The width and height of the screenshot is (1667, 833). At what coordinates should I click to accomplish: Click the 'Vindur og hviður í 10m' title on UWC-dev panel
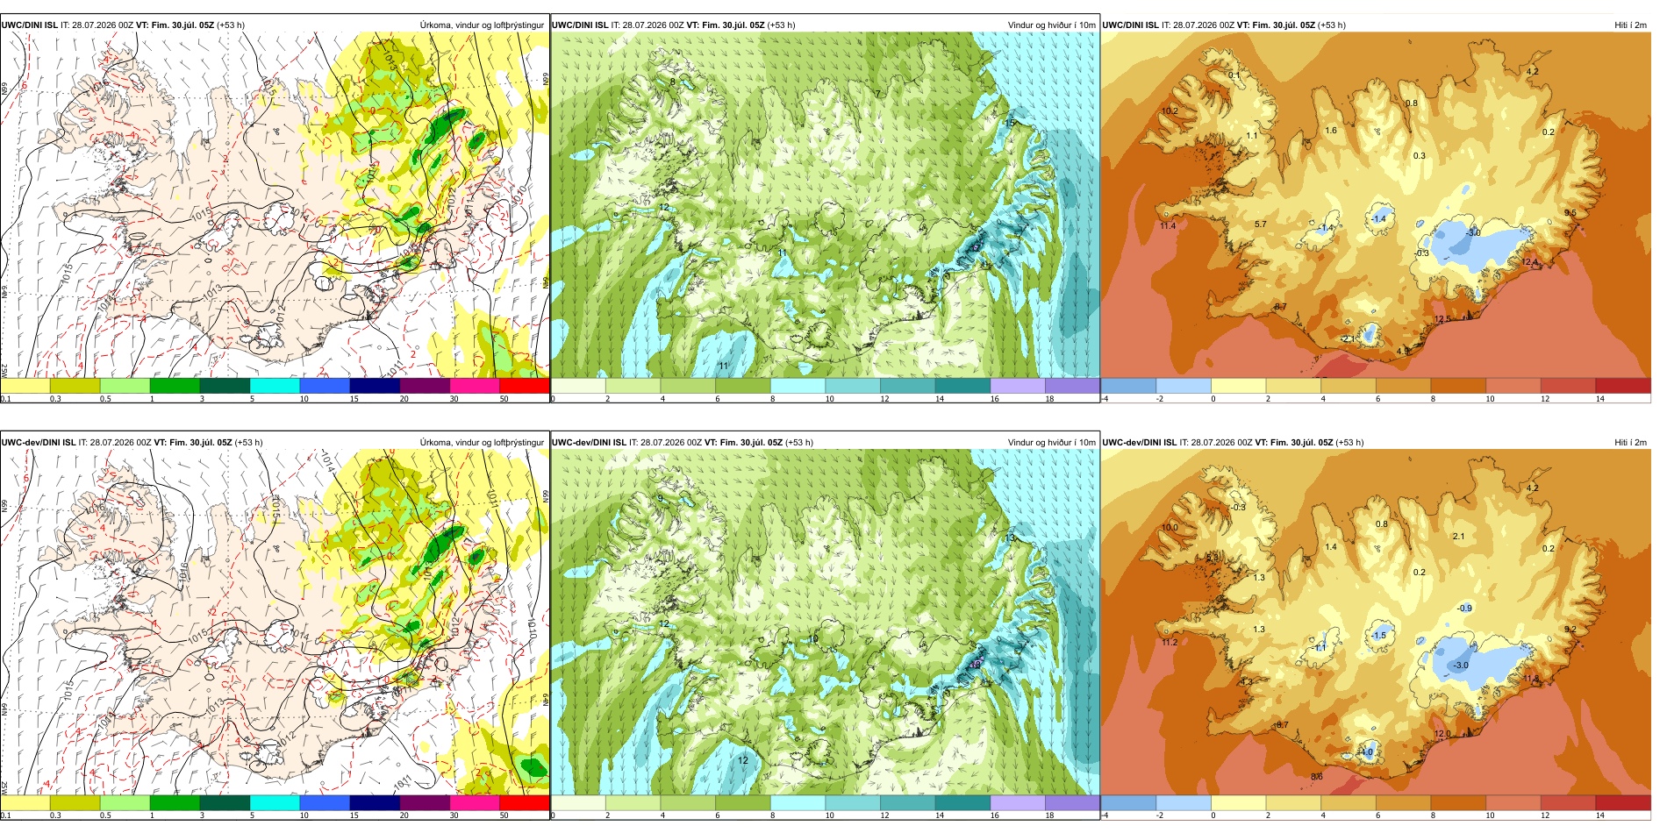coord(1051,443)
